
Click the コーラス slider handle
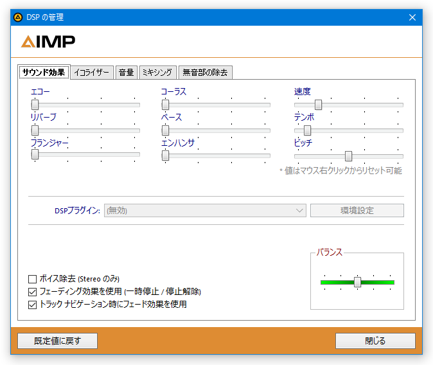click(165, 105)
